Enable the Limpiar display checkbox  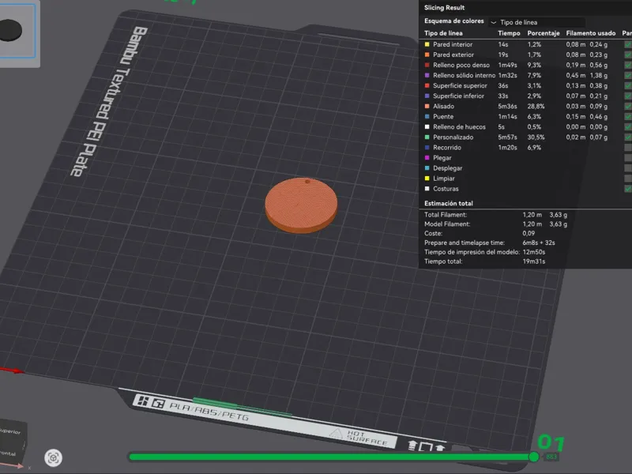[627, 179]
